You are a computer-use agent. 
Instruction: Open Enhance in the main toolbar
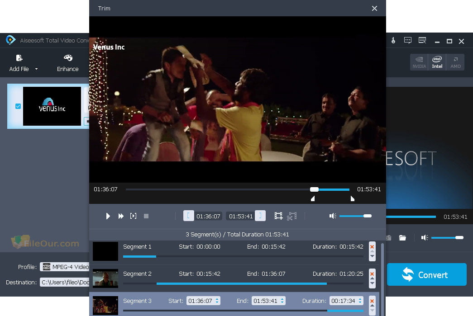pyautogui.click(x=67, y=63)
